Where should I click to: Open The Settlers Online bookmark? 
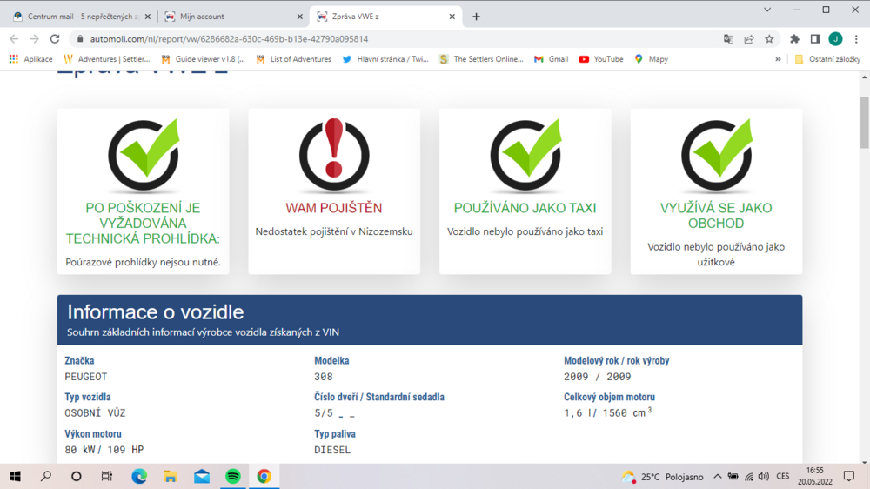tap(480, 59)
